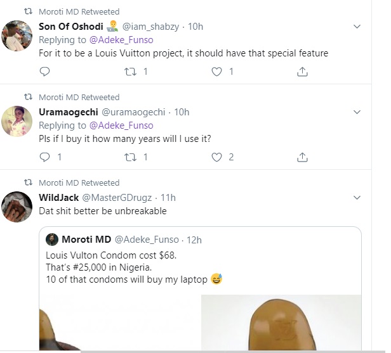Retweet Son Of Oshodi's tweet
The height and width of the screenshot is (353, 391).
[131, 72]
